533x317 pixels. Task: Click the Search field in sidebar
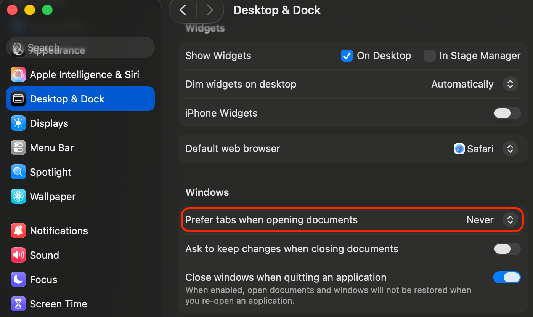tap(80, 48)
